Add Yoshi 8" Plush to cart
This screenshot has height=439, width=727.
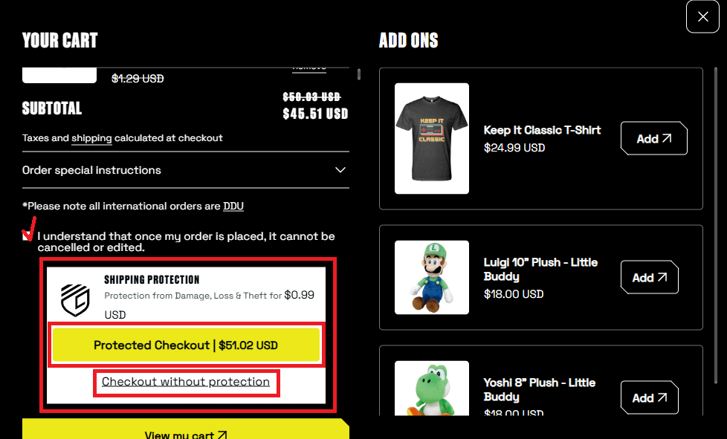pyautogui.click(x=649, y=398)
